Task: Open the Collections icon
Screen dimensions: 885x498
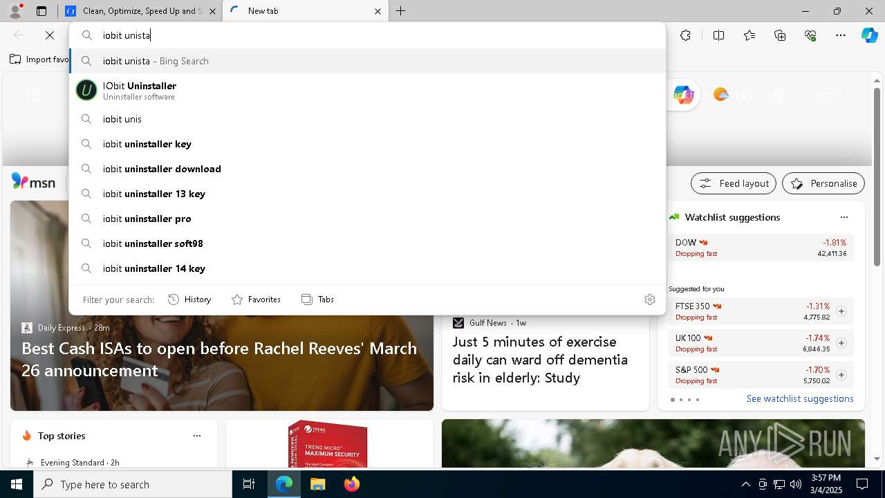Action: click(780, 35)
